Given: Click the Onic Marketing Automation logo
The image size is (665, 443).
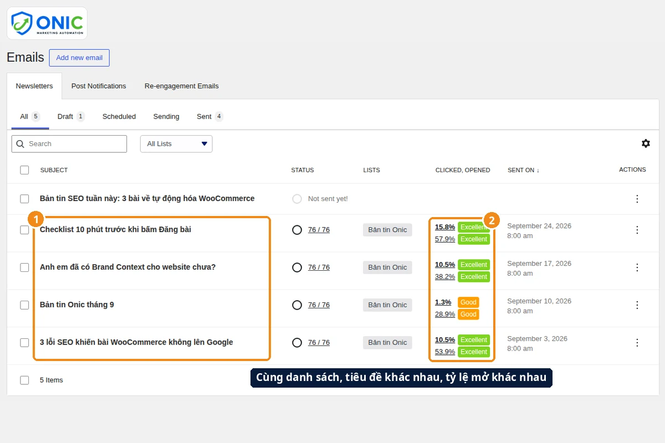Looking at the screenshot, I should tap(47, 23).
